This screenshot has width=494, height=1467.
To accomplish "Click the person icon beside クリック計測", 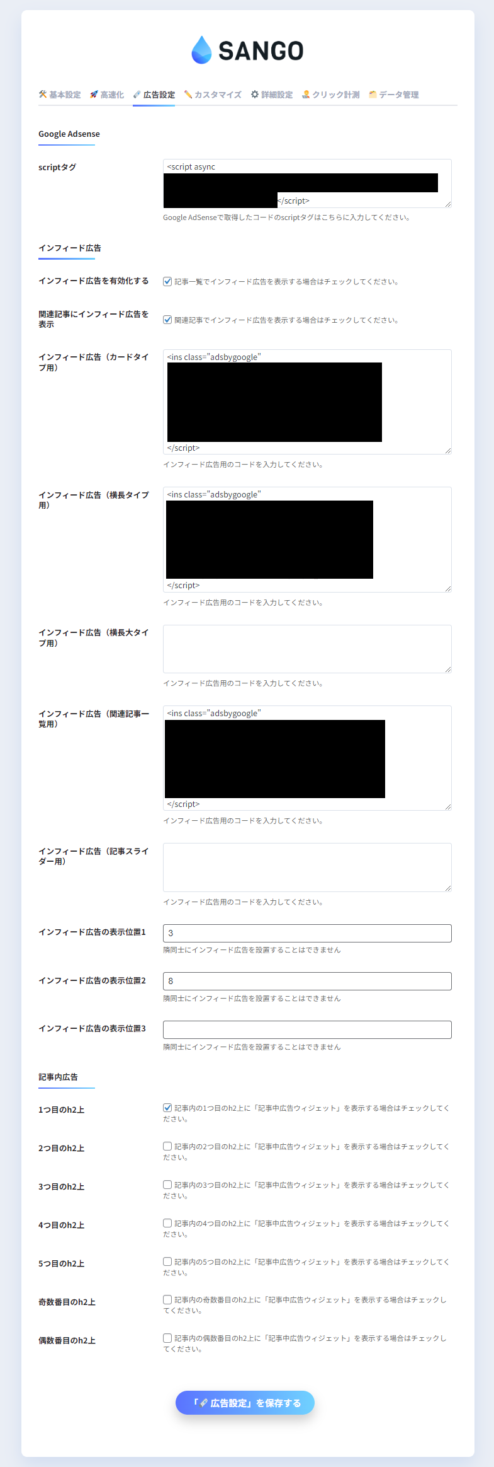I will pyautogui.click(x=306, y=95).
